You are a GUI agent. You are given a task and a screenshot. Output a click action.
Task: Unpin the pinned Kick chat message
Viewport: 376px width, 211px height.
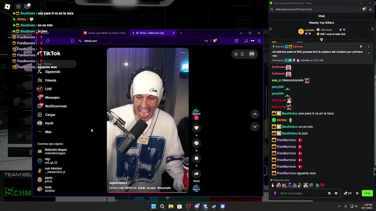tap(361, 47)
